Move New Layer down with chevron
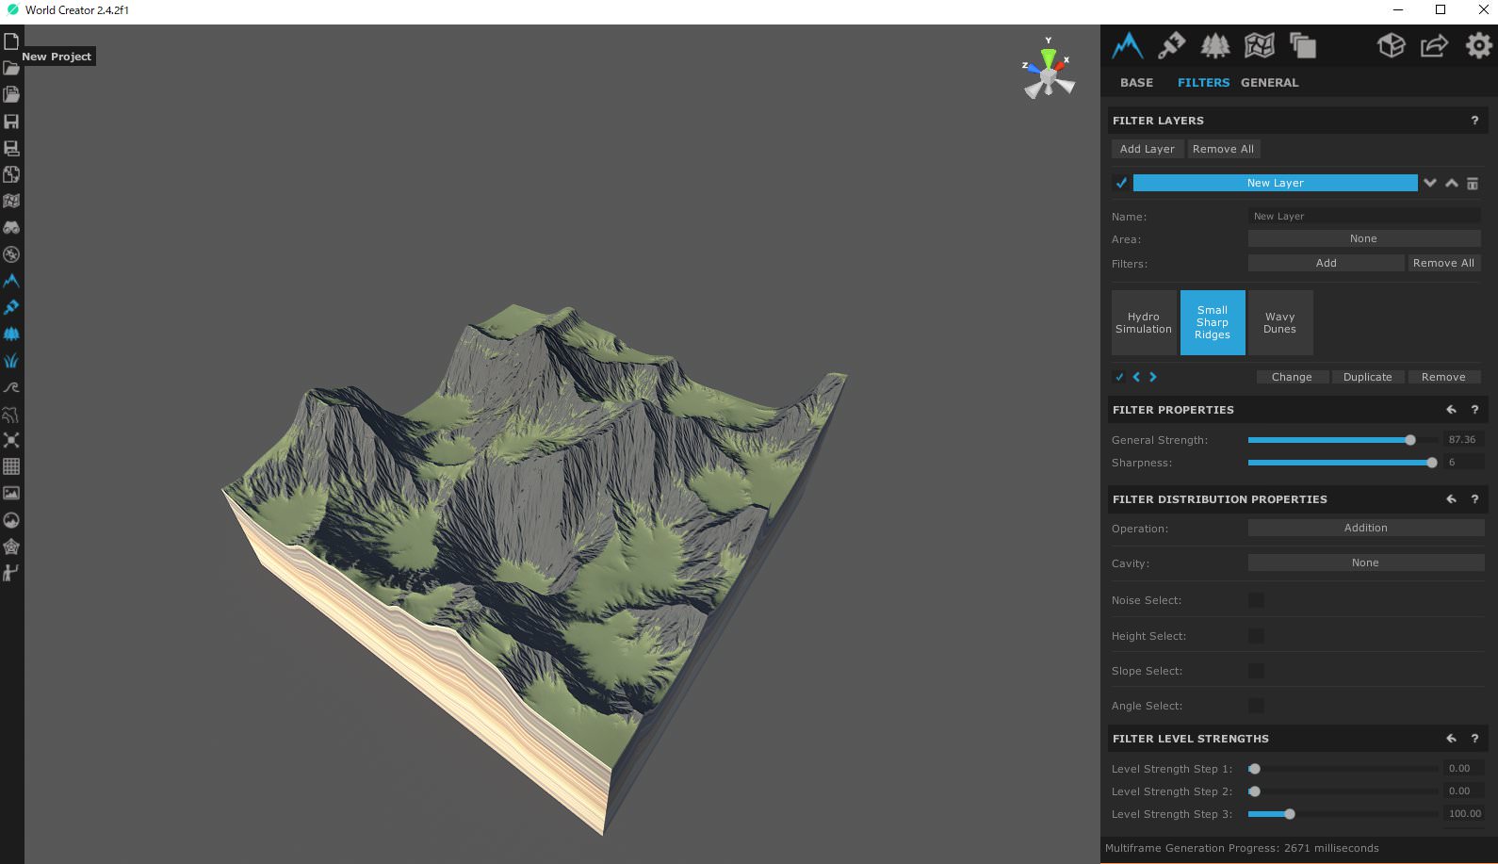Image resolution: width=1498 pixels, height=864 pixels. pyautogui.click(x=1430, y=183)
